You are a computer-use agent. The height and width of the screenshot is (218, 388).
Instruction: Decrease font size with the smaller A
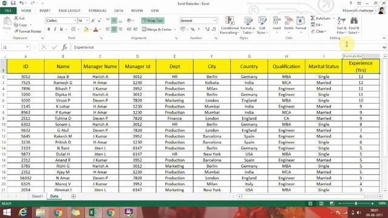[x=99, y=21]
